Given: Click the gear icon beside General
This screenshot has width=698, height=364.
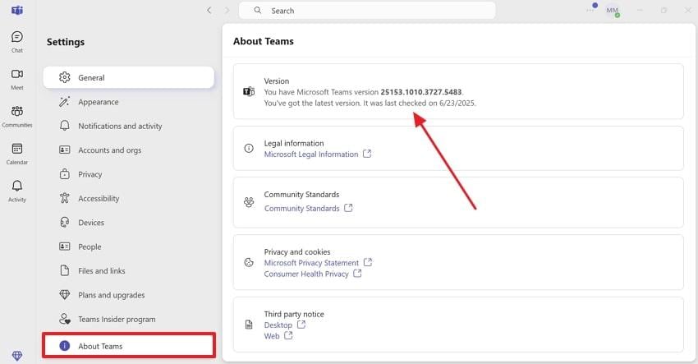Looking at the screenshot, I should [65, 77].
